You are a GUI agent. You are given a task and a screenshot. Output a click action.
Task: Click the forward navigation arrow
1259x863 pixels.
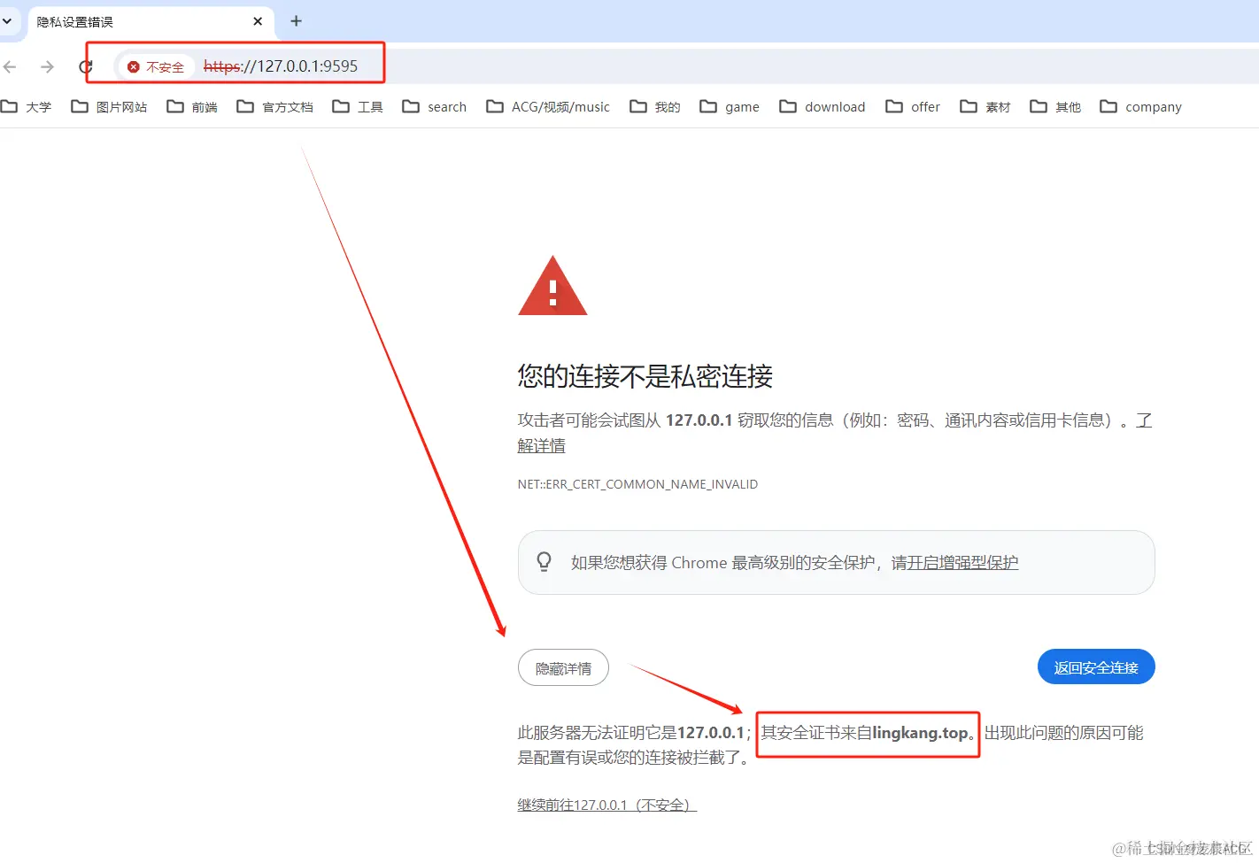(x=47, y=66)
